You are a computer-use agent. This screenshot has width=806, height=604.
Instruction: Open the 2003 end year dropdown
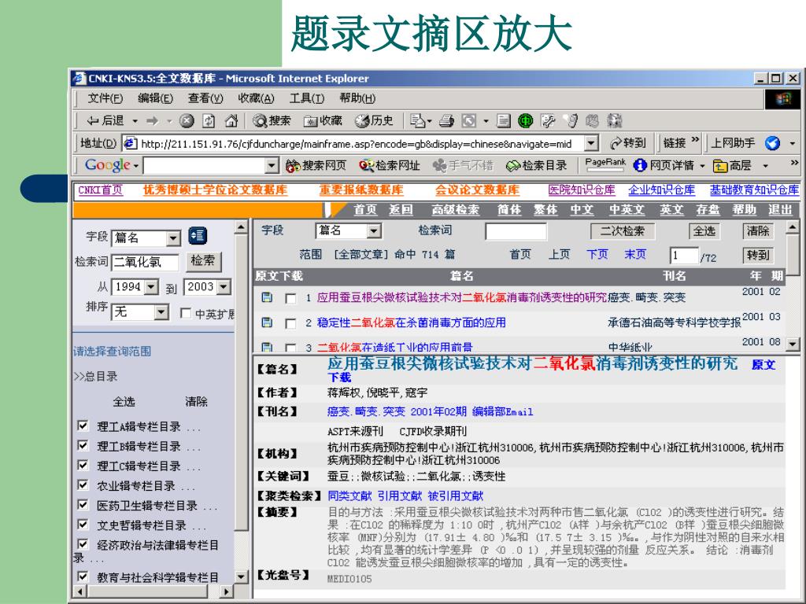223,286
